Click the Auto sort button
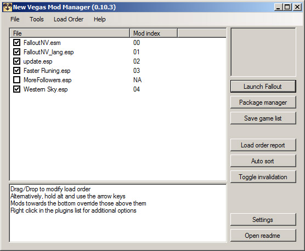 [x=263, y=161]
